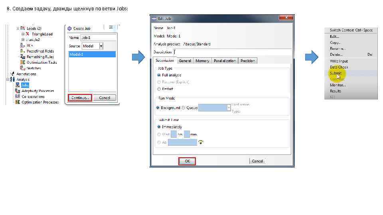Image resolution: width=383 pixels, height=215 pixels.
Task: Click the BCs tree icon
Action: click(22, 45)
